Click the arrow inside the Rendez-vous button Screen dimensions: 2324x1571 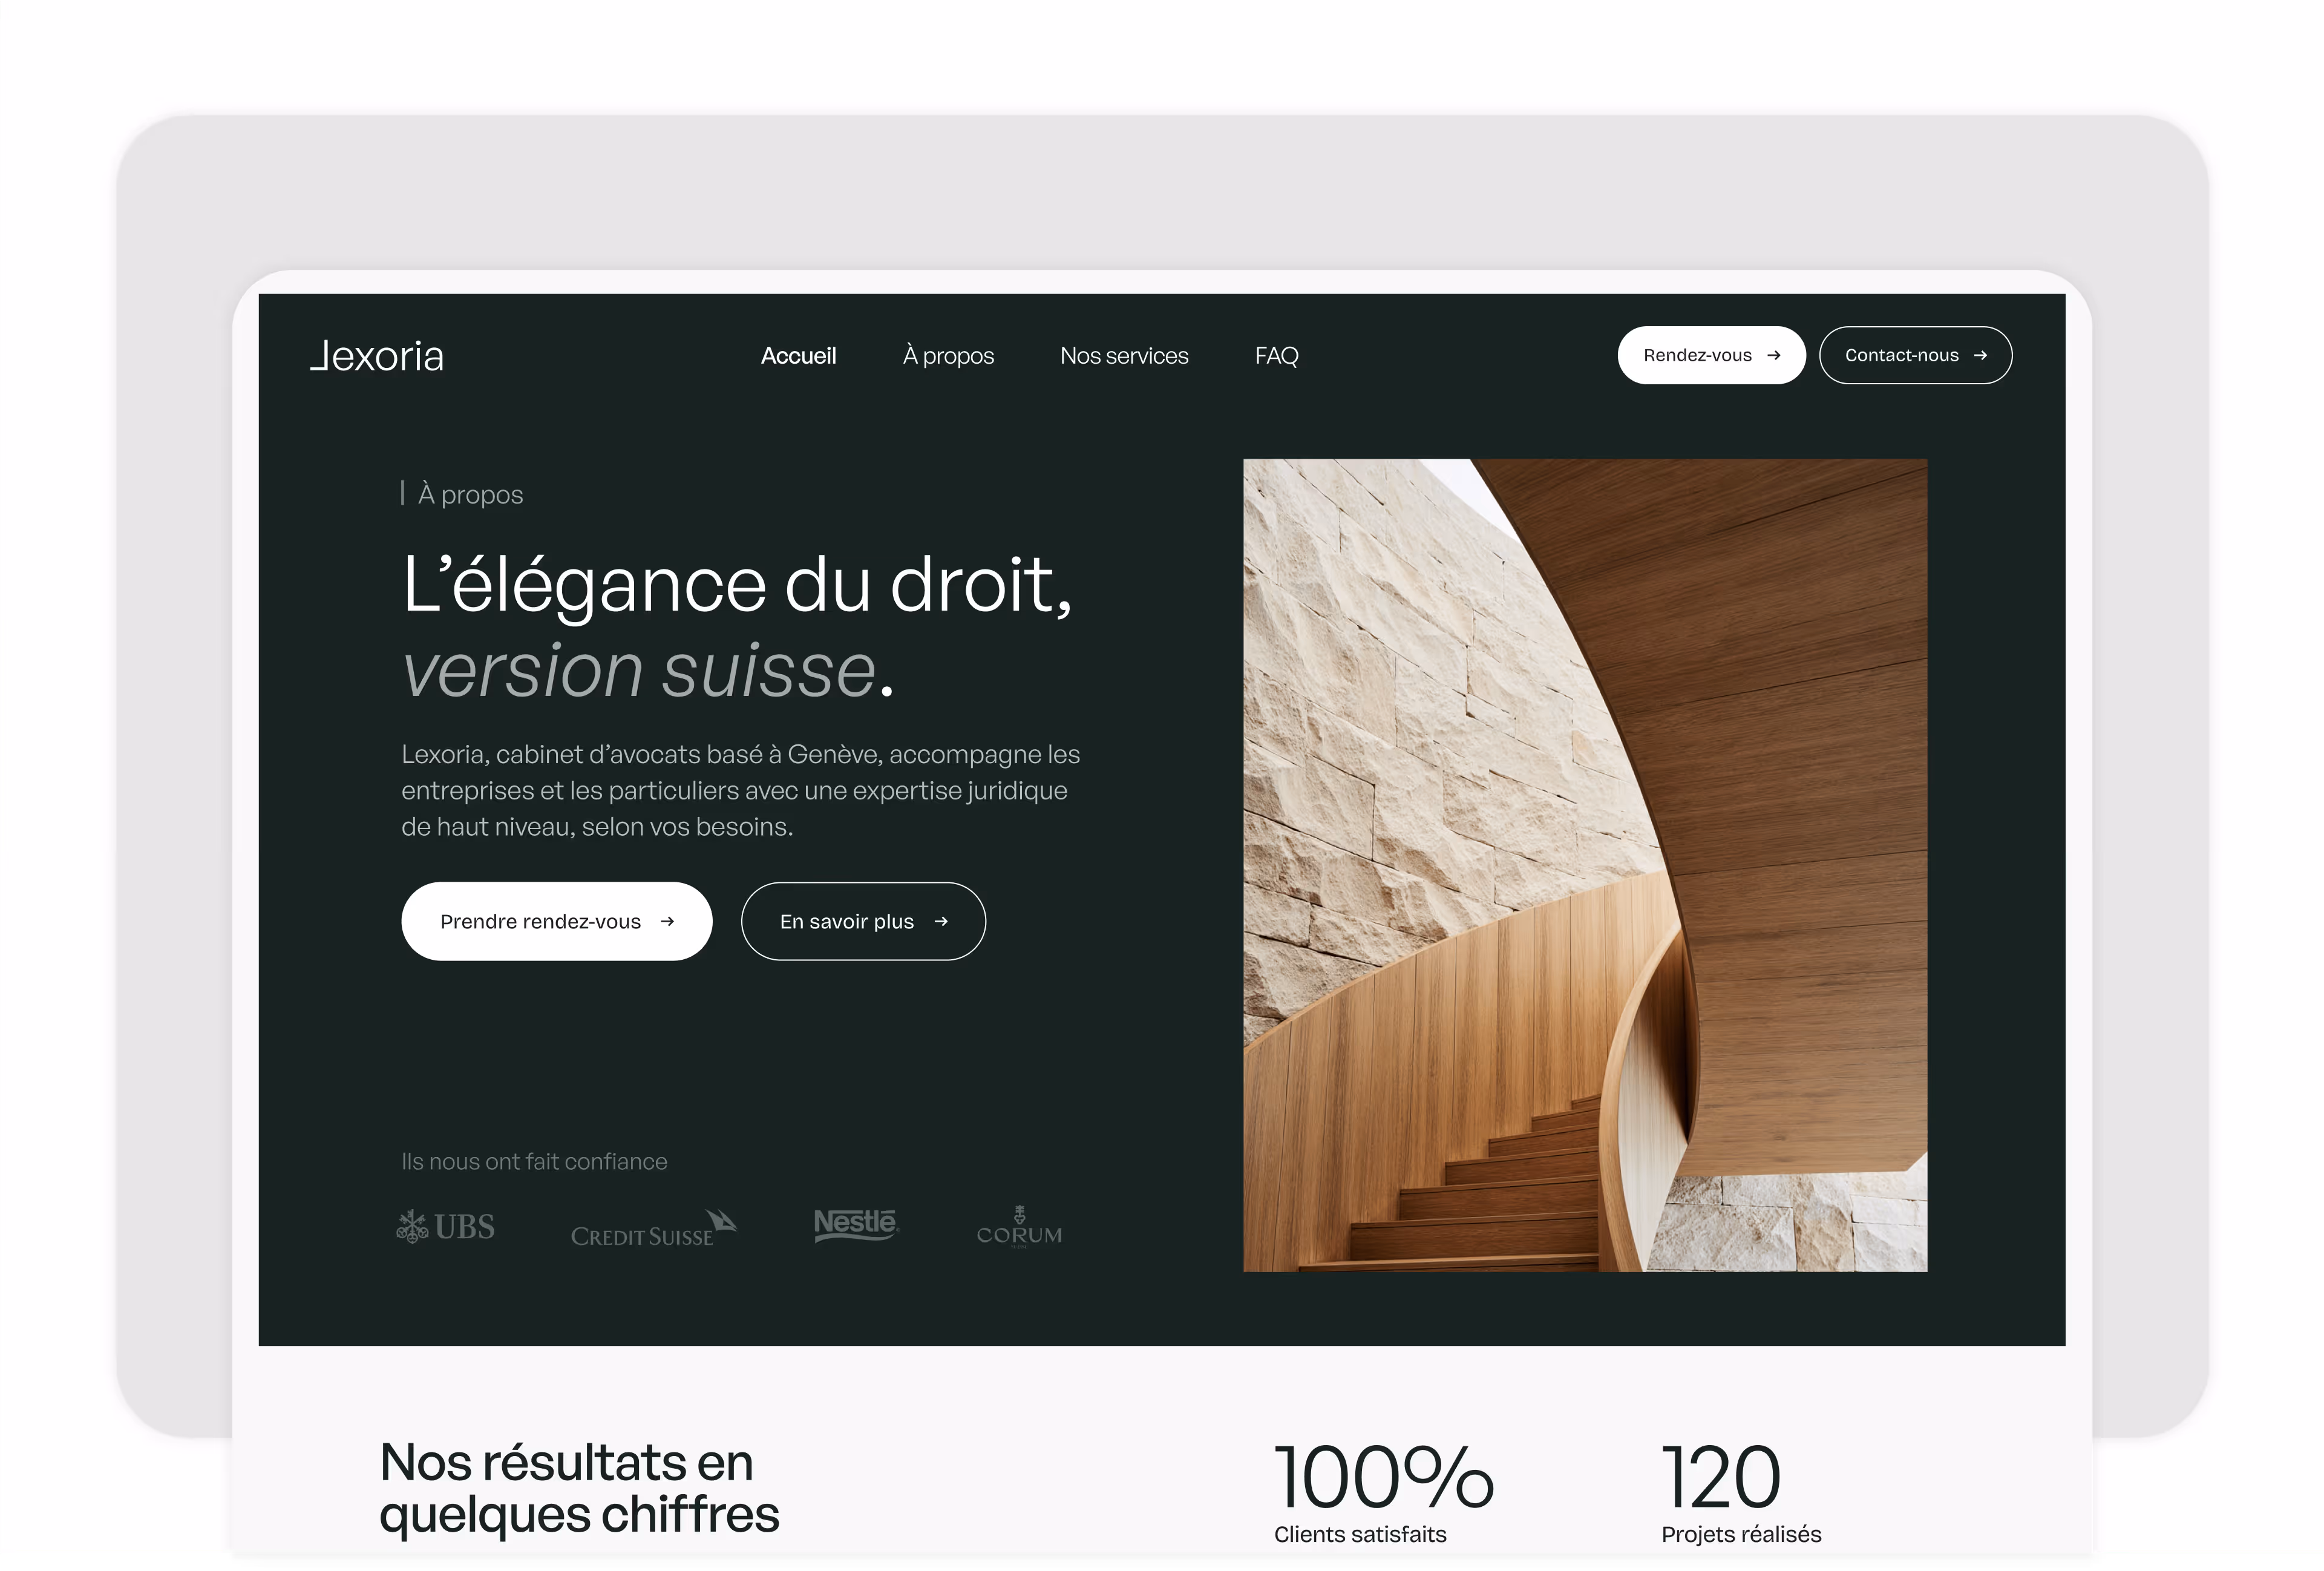[1774, 355]
